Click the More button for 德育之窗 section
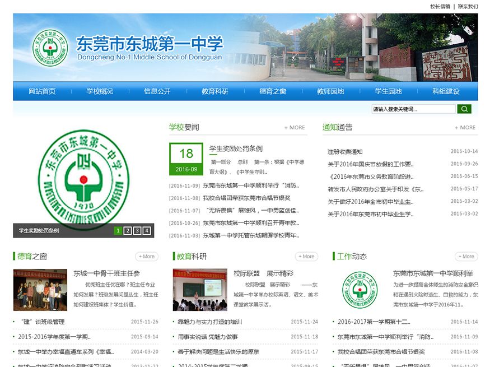The width and height of the screenshot is (490, 367). 147,256
